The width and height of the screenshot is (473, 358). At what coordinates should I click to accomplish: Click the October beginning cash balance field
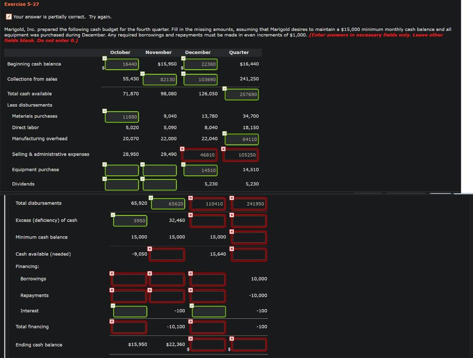(122, 64)
